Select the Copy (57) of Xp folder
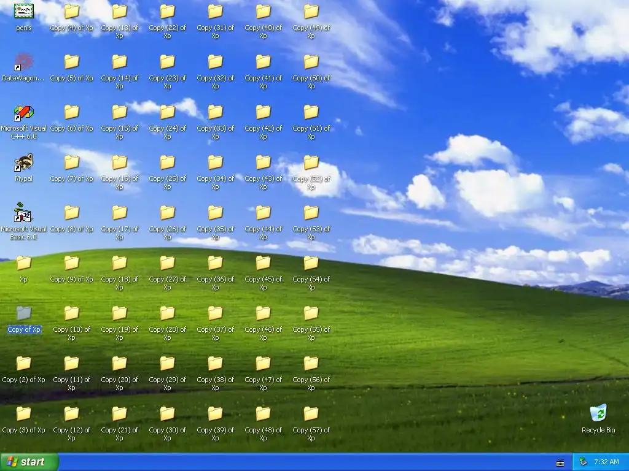629x471 pixels. tap(311, 414)
